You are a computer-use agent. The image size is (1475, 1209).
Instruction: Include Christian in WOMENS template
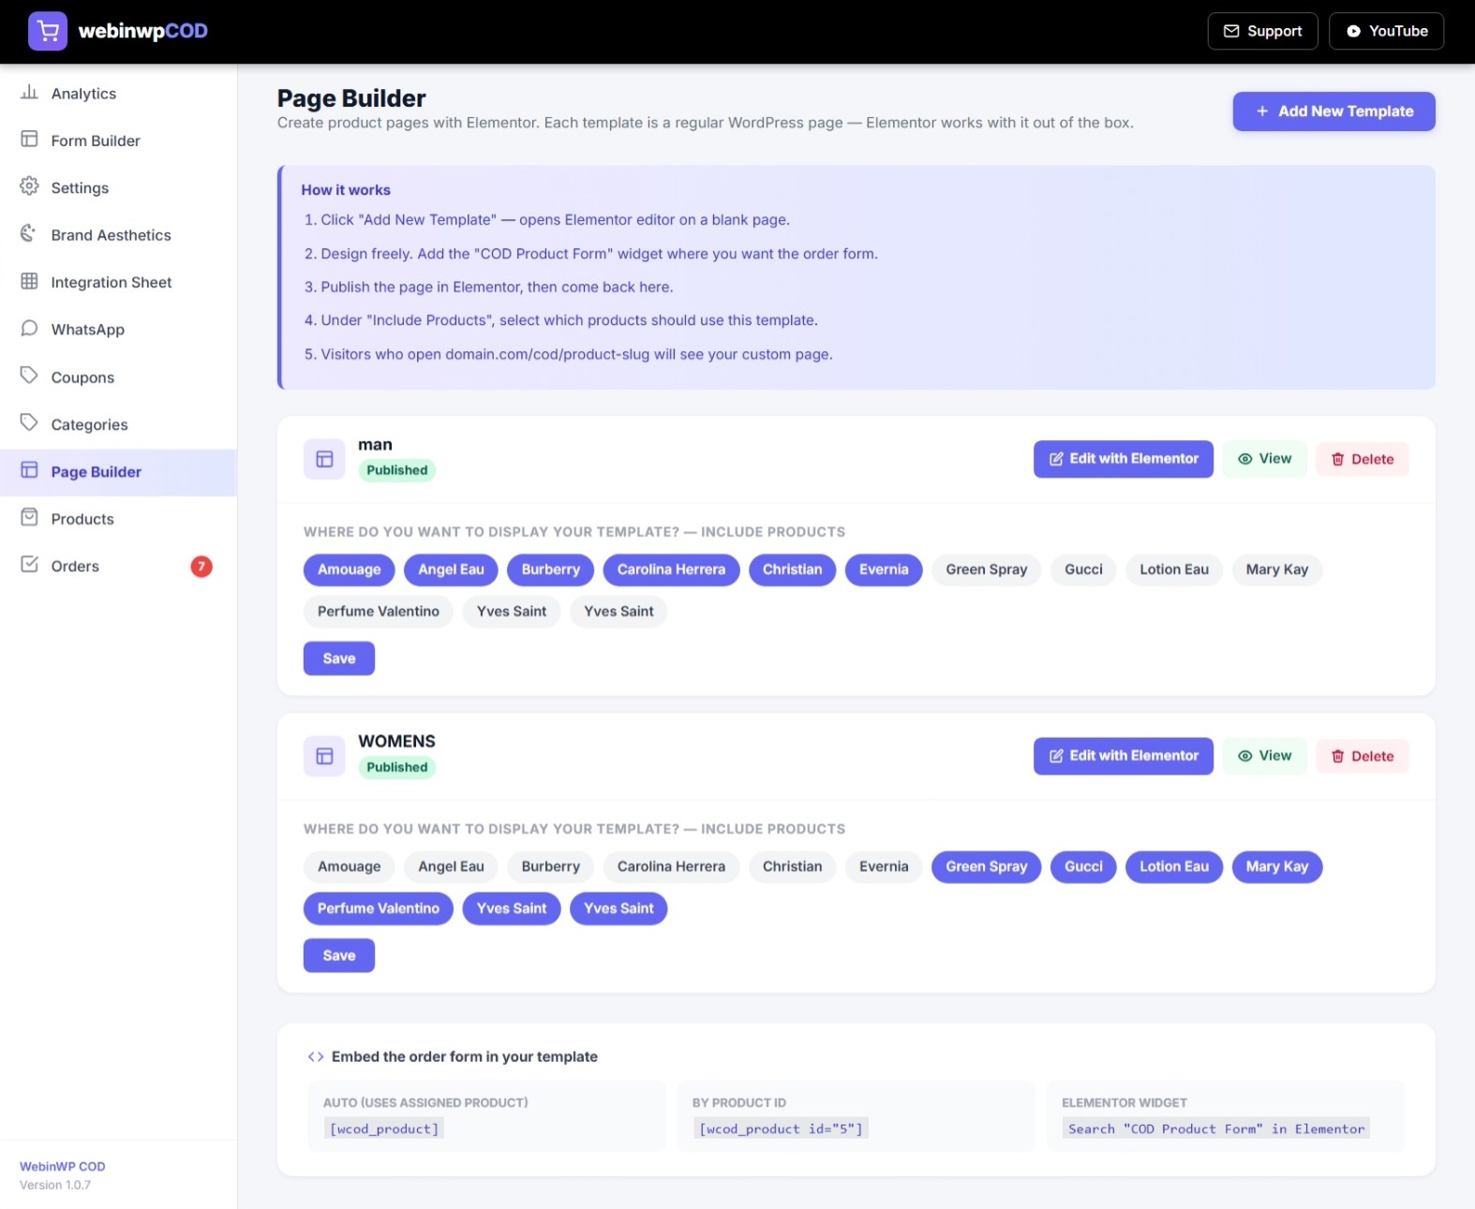(792, 866)
